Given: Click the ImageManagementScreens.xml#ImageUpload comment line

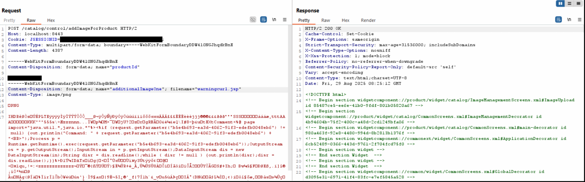Looking at the screenshot, I should 440,103.
